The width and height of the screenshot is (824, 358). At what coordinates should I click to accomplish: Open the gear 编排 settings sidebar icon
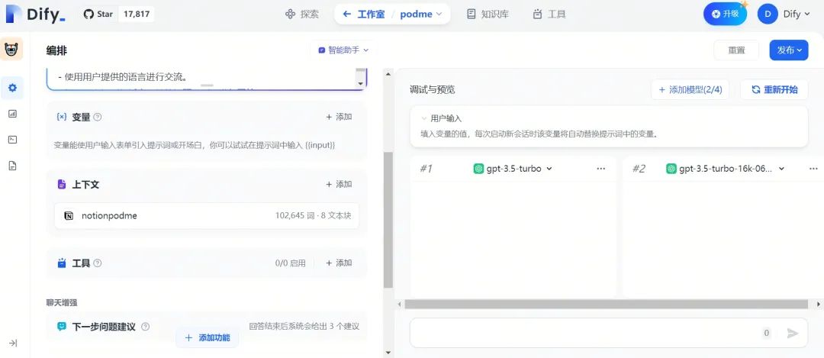coord(13,88)
